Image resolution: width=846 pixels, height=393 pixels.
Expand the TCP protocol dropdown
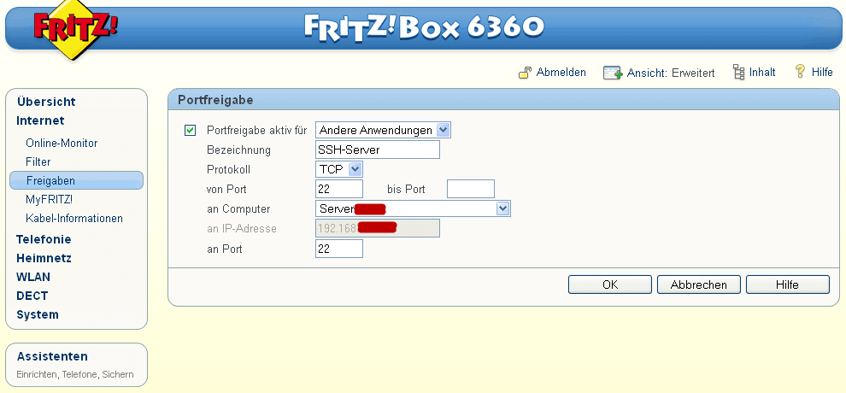[339, 169]
